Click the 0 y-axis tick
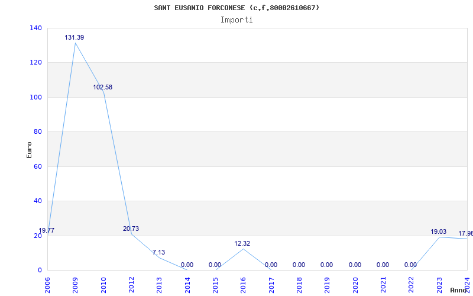 40,270
